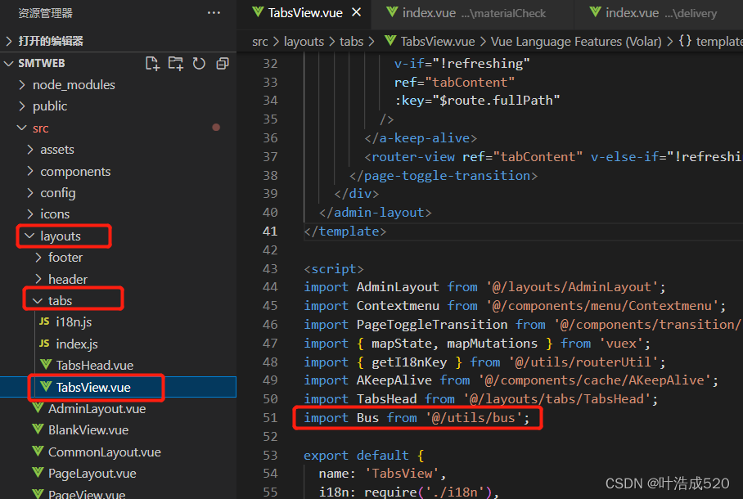The image size is (743, 499).
Task: Click layouts in the breadcrumb bar
Action: 304,41
